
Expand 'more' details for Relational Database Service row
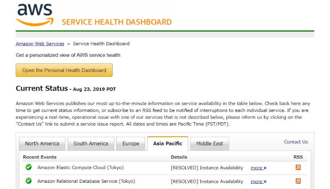(x=258, y=182)
